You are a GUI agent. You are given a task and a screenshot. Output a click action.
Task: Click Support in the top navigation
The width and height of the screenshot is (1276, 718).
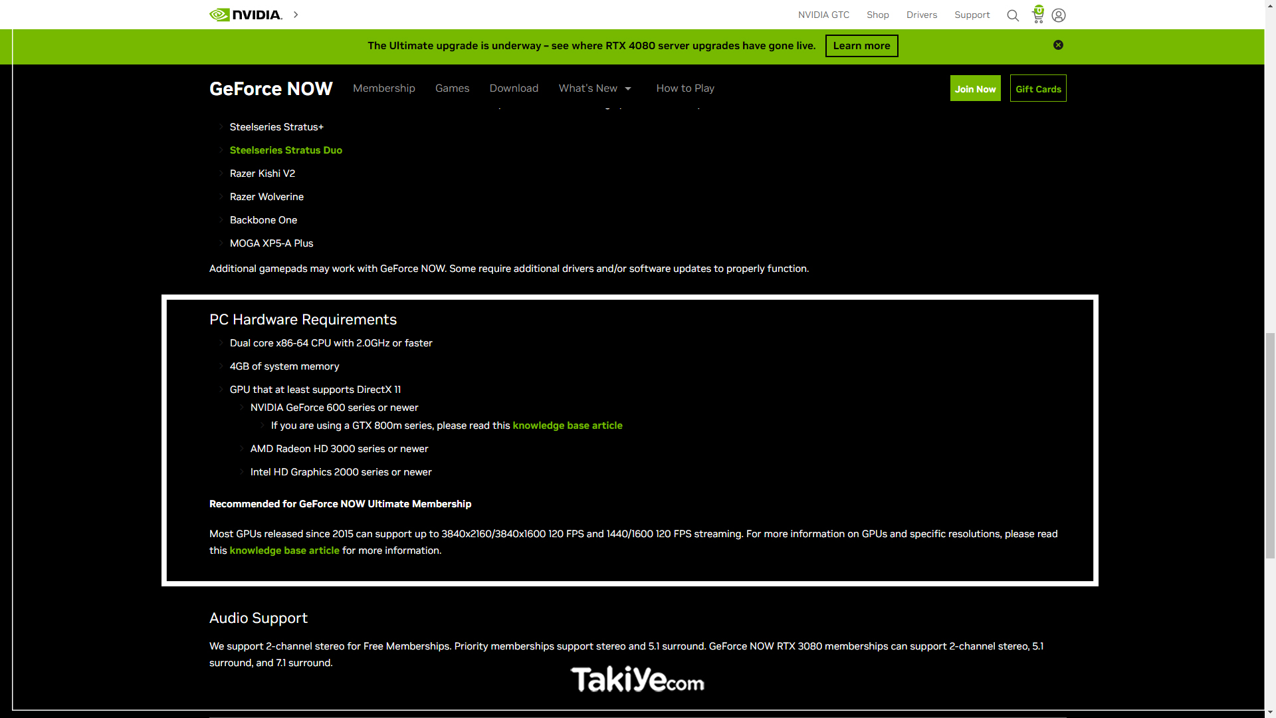tap(972, 15)
